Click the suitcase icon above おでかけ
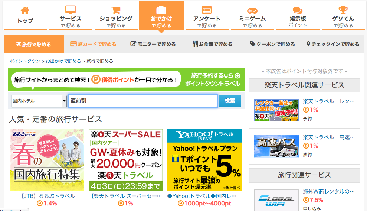 point(161,10)
